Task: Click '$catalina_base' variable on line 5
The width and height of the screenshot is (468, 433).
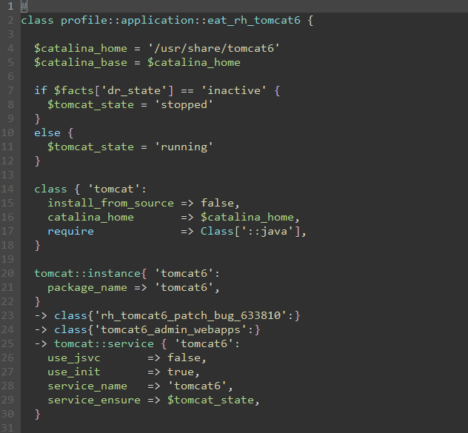Action: (81, 63)
